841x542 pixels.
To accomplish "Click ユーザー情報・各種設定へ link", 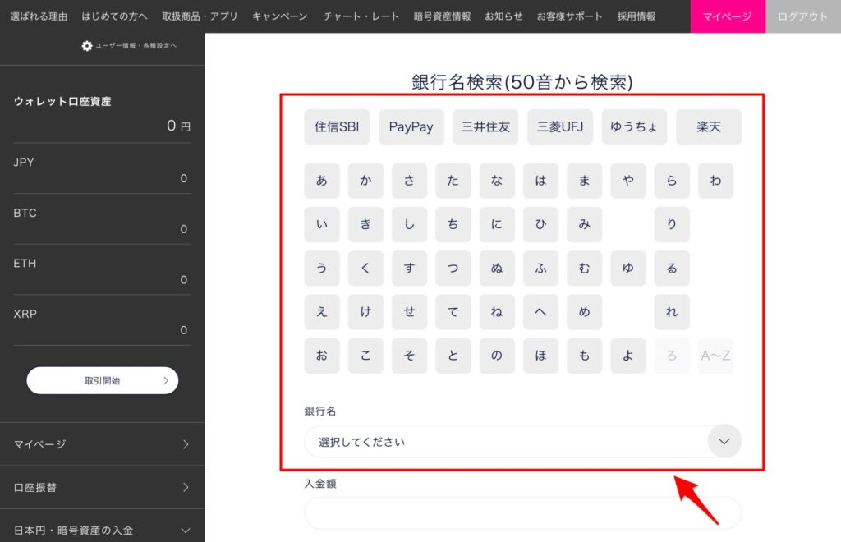I will (136, 46).
